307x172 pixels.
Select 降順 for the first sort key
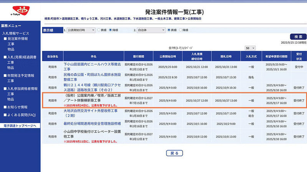(x=111, y=29)
